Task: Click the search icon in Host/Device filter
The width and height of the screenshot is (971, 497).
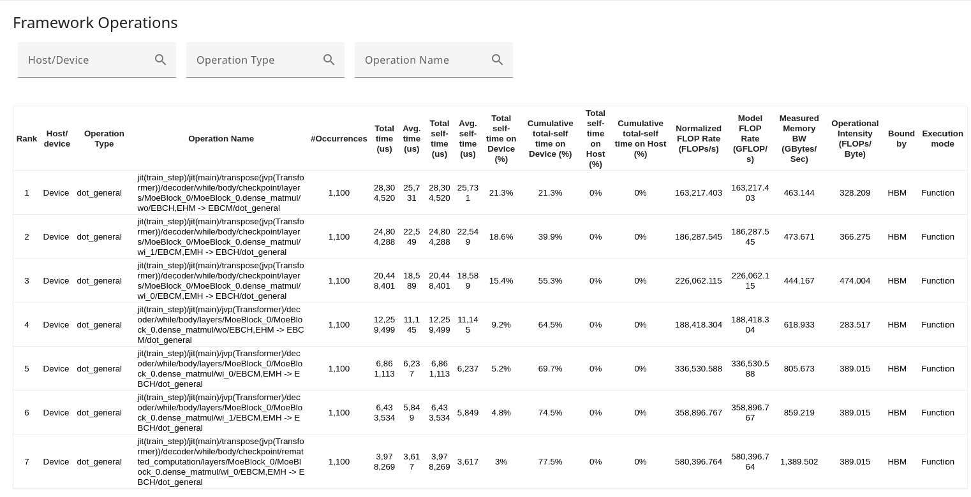Action: 161,59
